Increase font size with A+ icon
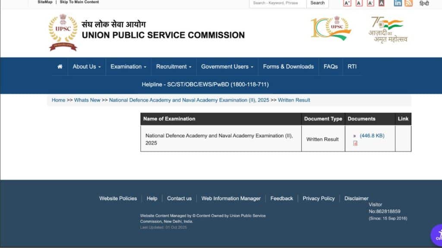The image size is (442, 248). 347,3
